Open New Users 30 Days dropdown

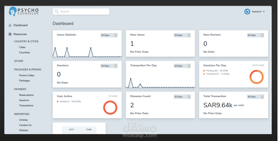coord(182,35)
